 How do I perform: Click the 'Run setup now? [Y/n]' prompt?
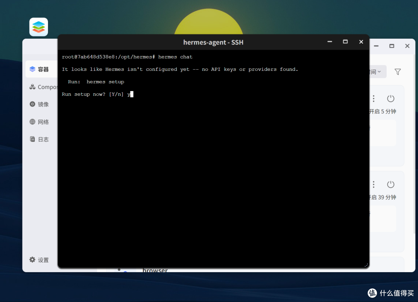click(93, 94)
